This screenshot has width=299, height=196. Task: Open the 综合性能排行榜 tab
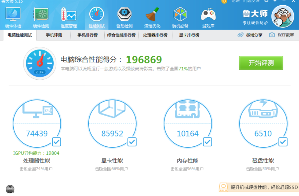(121, 35)
